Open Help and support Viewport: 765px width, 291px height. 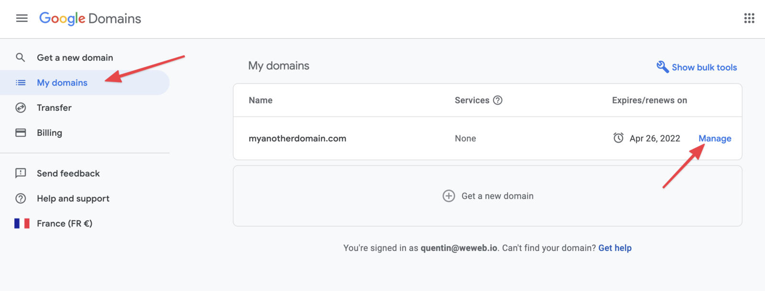click(73, 199)
